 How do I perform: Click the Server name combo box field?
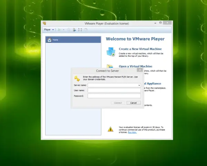pyautogui.click(x=114, y=85)
